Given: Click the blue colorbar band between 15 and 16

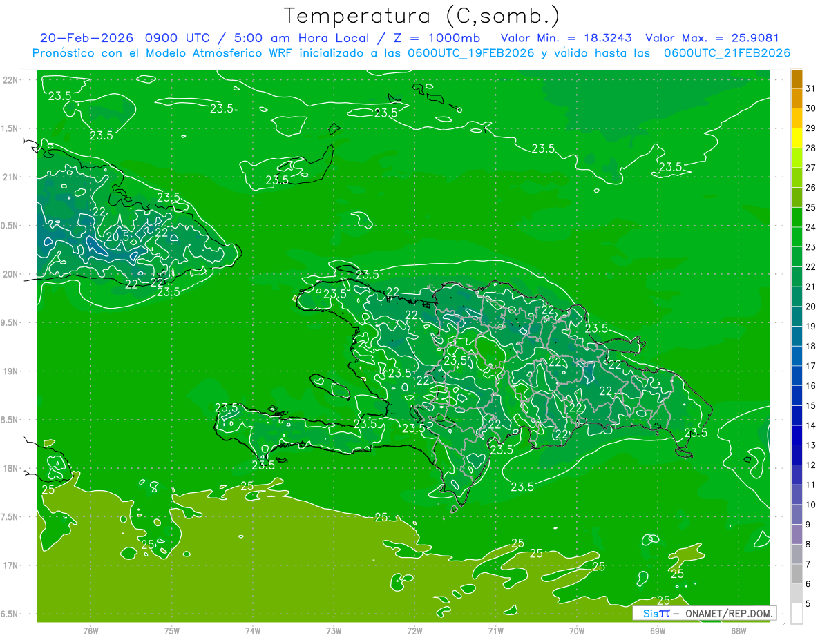Looking at the screenshot, I should click(x=797, y=396).
